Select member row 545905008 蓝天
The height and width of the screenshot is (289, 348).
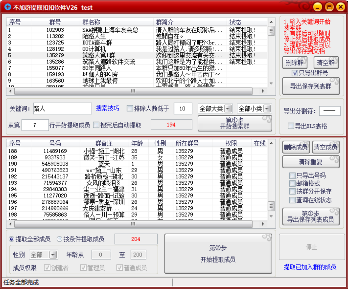click(137, 164)
